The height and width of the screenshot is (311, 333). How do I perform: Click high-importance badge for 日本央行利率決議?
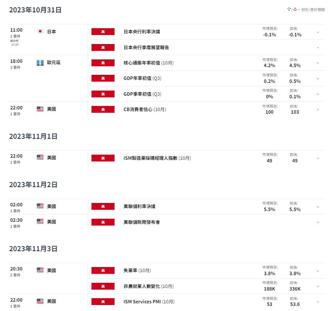(103, 32)
